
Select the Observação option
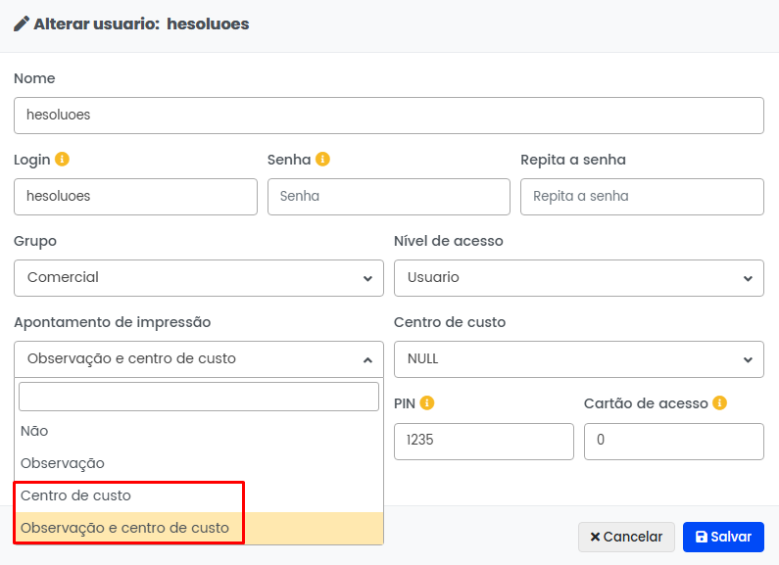tap(63, 463)
